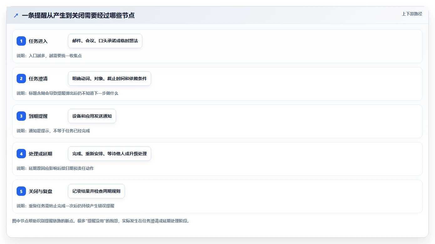Click the chip 记录结果并检查周期规则
Image resolution: width=435 pixels, height=244 pixels.
click(x=96, y=191)
